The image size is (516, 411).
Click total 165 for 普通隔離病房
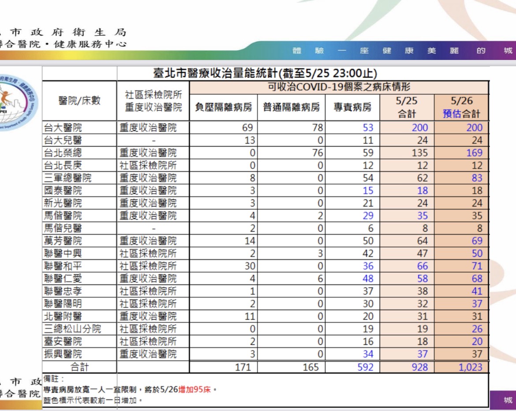click(x=310, y=367)
